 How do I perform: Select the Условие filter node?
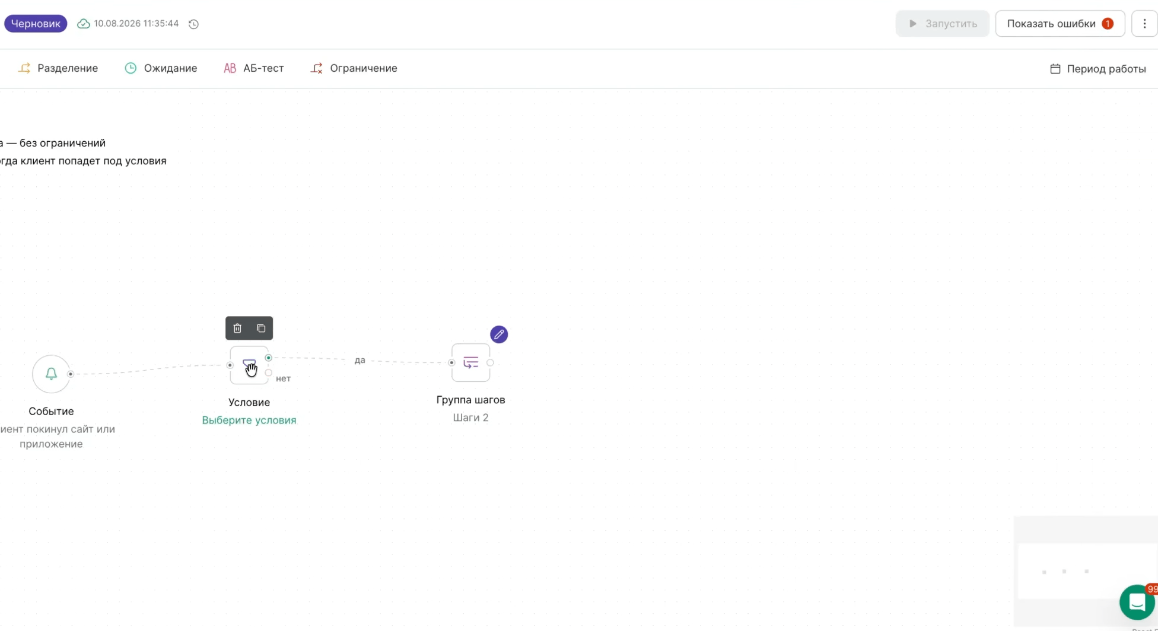[249, 365]
